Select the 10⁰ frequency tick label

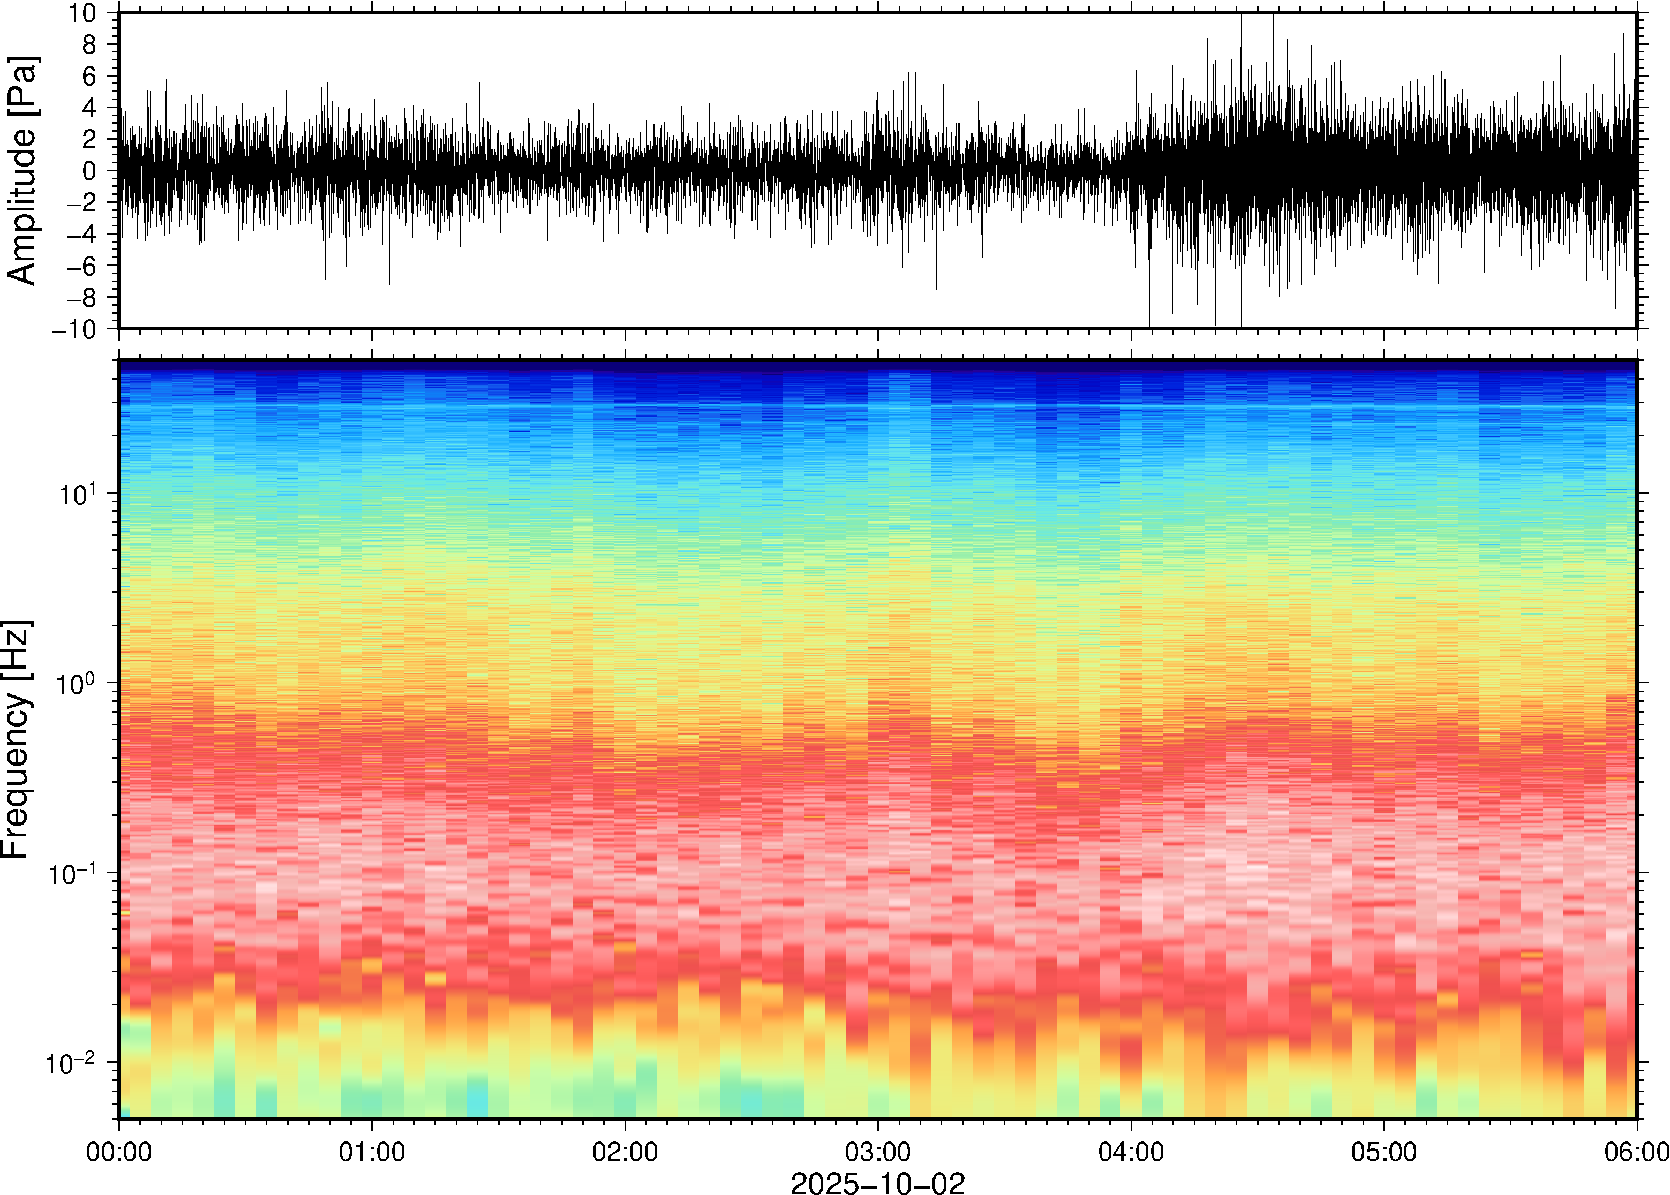click(x=77, y=684)
